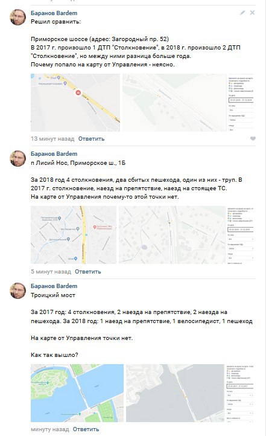The image size is (266, 436).
Task: Open the grey Лисий Нос map screenshot
Action: point(186,235)
